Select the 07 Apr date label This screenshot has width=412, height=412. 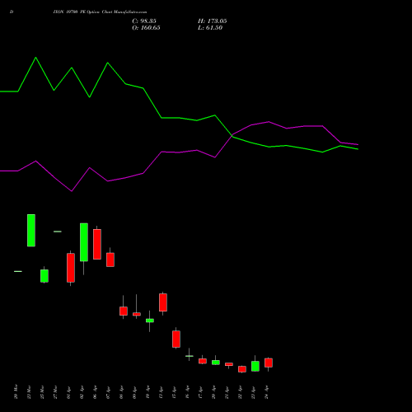tap(108, 392)
